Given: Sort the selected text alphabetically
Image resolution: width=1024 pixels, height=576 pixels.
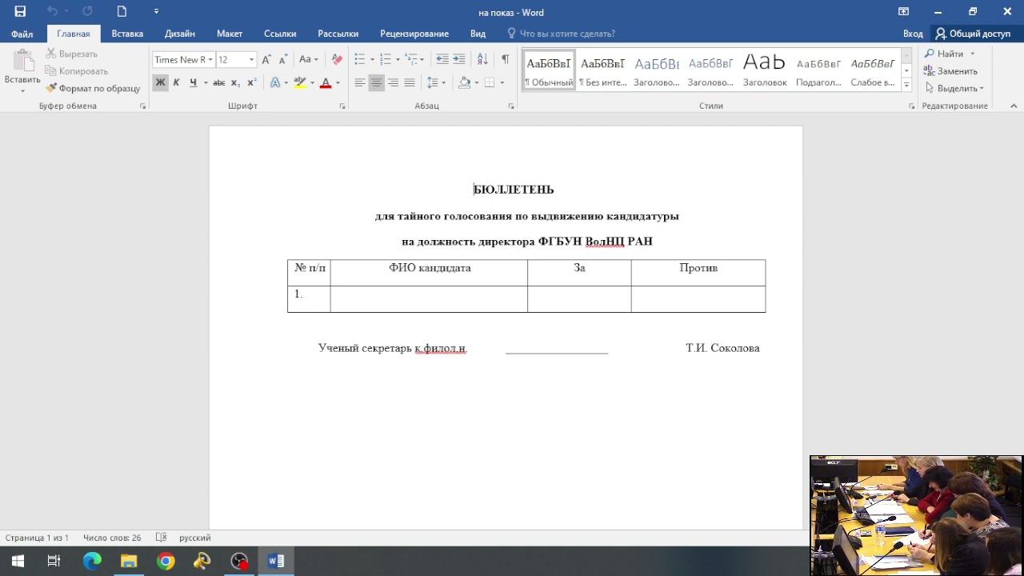Looking at the screenshot, I should 482,59.
